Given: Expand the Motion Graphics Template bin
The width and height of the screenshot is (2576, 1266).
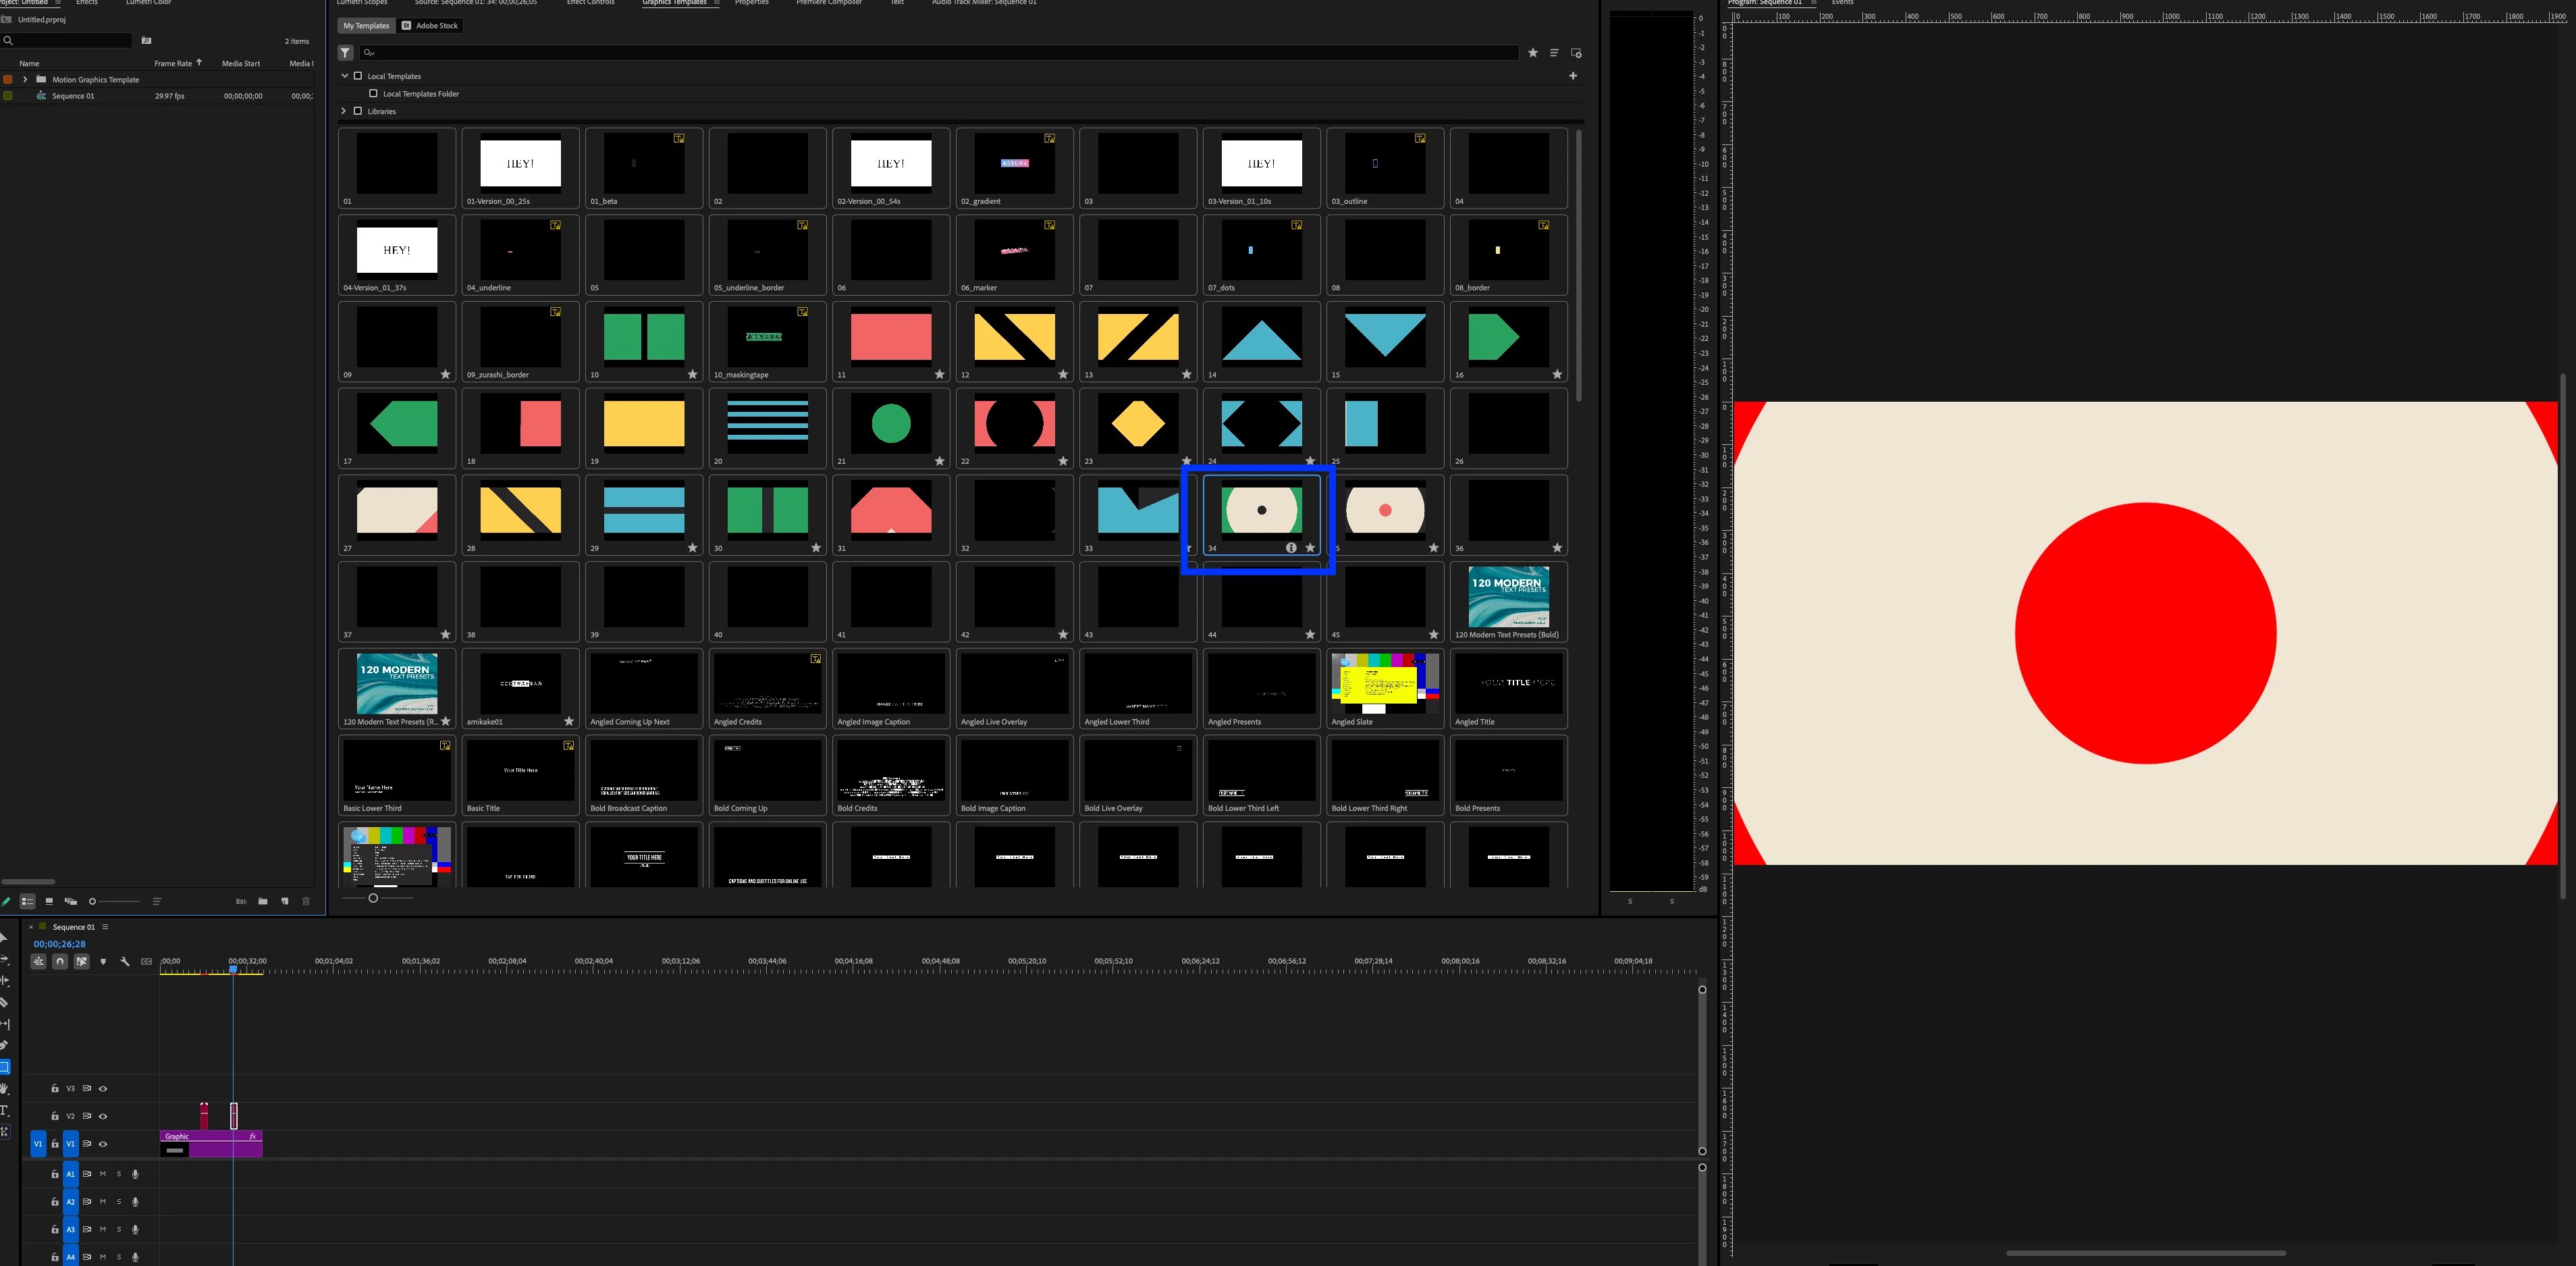Looking at the screenshot, I should [x=25, y=80].
